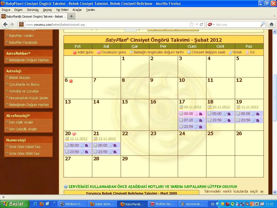Open the Yardım menu

point(90,10)
